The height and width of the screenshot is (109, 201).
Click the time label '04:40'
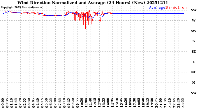(x=38, y=103)
